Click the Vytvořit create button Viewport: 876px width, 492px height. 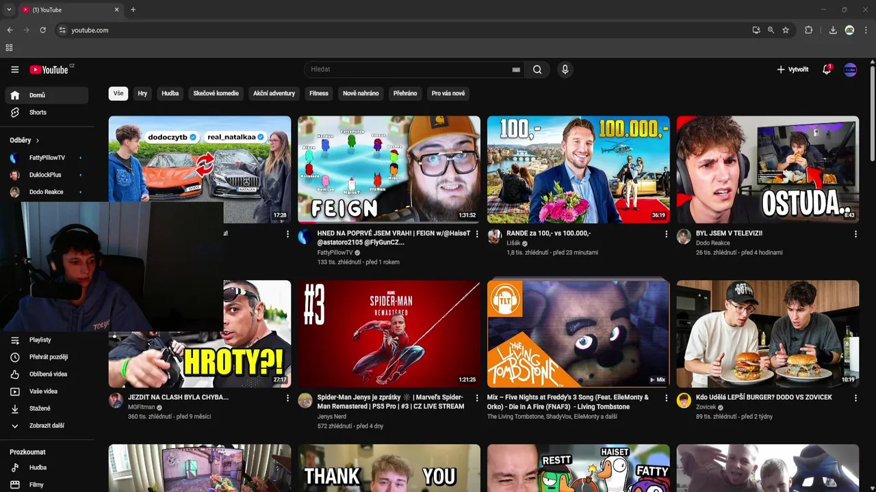(x=793, y=70)
